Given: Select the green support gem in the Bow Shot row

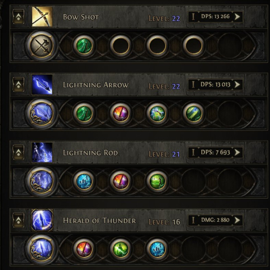Looking at the screenshot, I should [84, 45].
